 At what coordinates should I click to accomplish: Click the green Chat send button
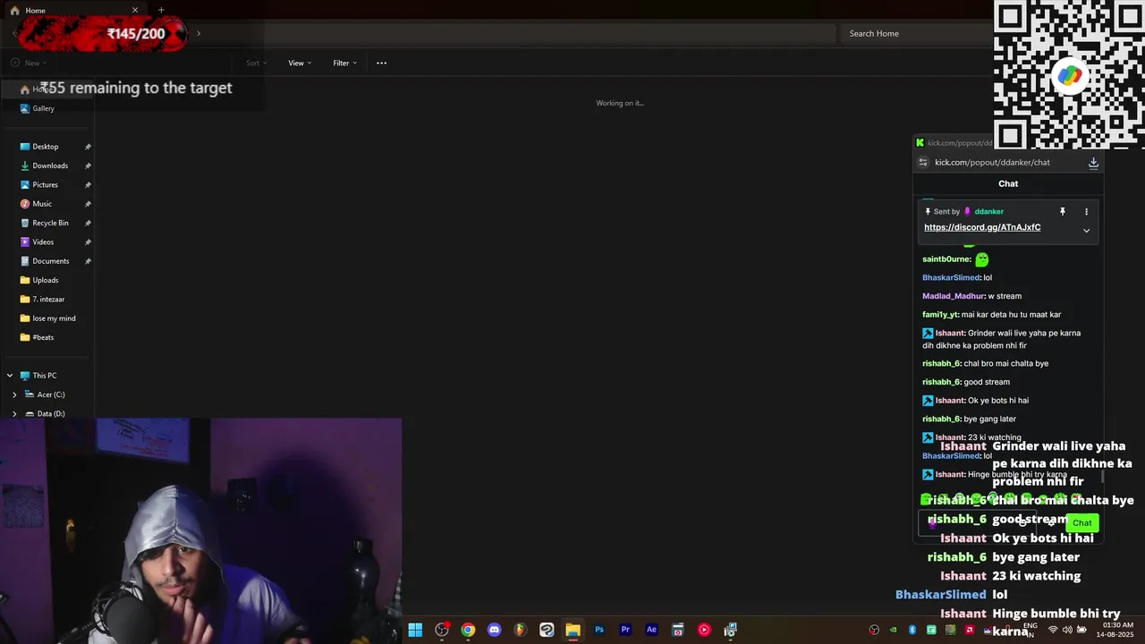[x=1082, y=522]
